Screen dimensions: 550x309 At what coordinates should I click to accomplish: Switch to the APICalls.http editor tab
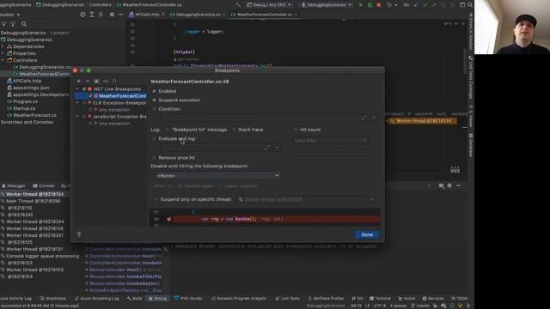tap(146, 15)
